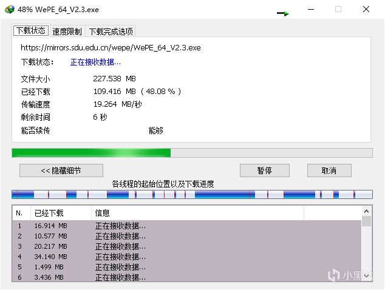This screenshot has width=385, height=290.
Task: Select the download URL text
Action: [111, 47]
